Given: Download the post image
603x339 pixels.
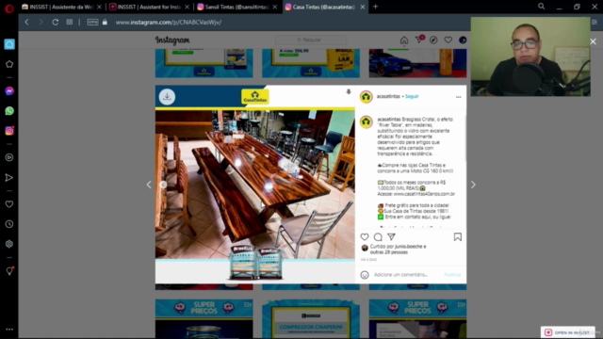Looking at the screenshot, I should [x=167, y=97].
